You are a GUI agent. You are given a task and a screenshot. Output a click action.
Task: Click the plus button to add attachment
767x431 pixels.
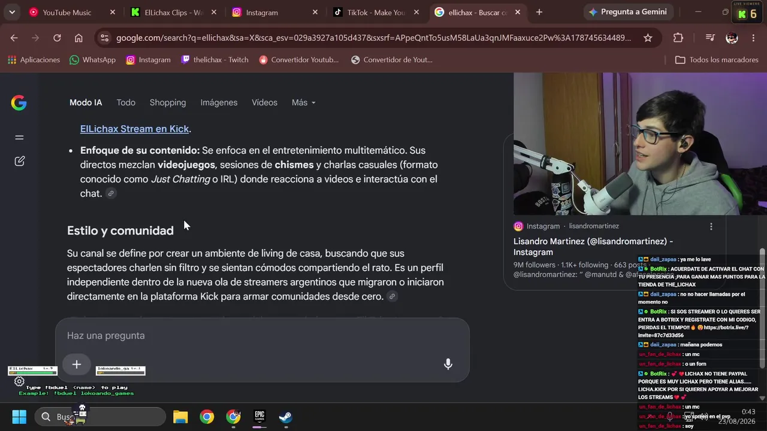coord(77,364)
